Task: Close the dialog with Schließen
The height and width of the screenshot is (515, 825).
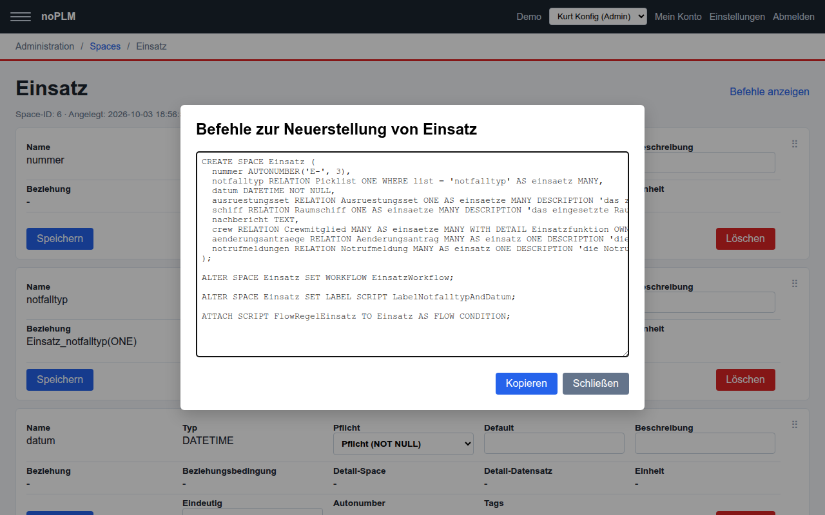Action: click(x=596, y=384)
